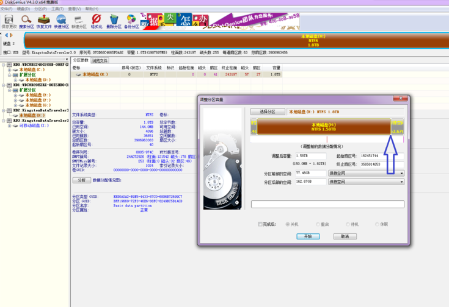Open the 文件(F) menu
Viewport: 449px width, 307px height.
6,9
